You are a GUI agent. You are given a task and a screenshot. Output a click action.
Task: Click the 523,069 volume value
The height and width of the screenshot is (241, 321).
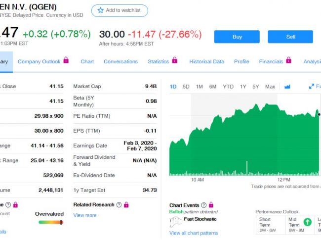53,175
